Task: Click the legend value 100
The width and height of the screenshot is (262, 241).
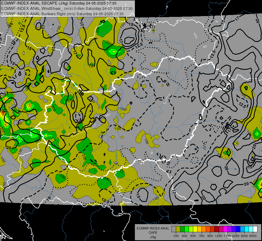Action: tap(176, 236)
